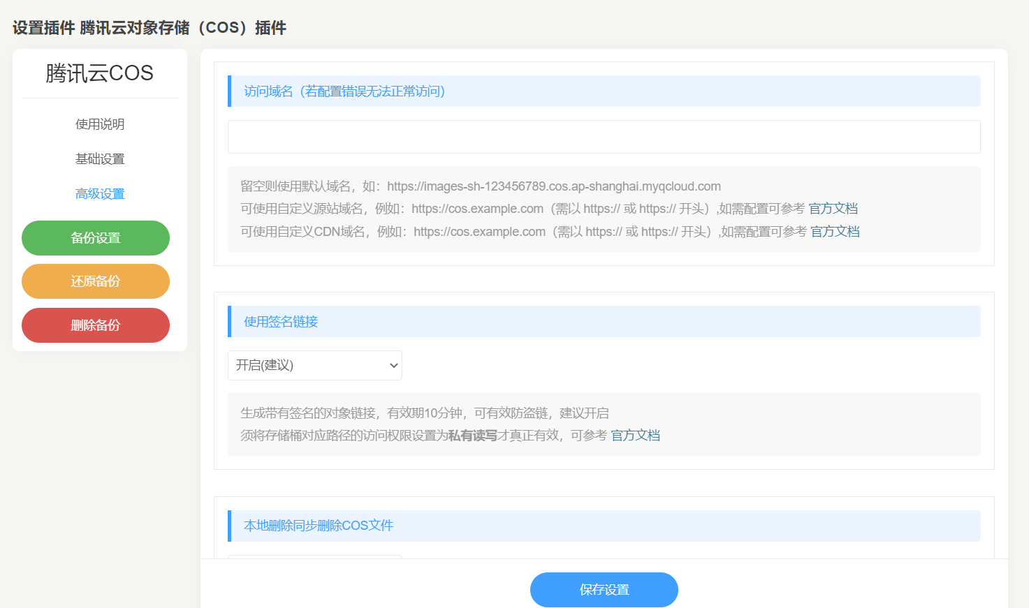Open the 使用签名链接 dropdown showing 开启(建议)
The width and height of the screenshot is (1029, 608).
point(315,365)
